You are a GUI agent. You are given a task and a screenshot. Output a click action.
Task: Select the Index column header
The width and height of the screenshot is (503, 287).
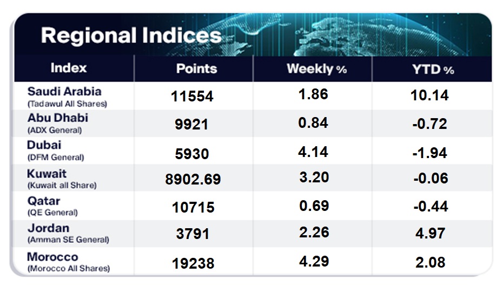(x=69, y=68)
